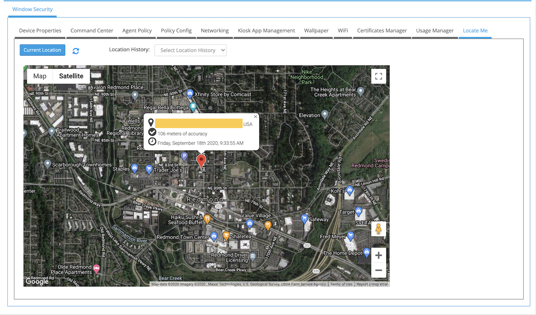Screen dimensions: 536x315
Task: Select the Wallpaper tab
Action: click(x=316, y=30)
